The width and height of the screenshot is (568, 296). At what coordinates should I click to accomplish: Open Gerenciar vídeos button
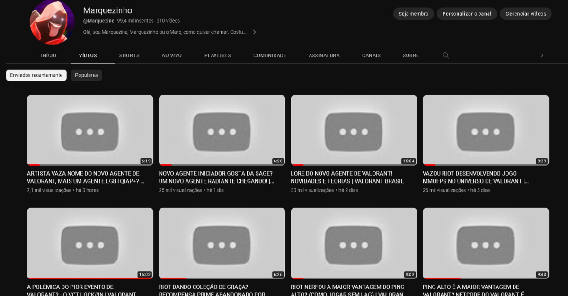click(x=525, y=14)
